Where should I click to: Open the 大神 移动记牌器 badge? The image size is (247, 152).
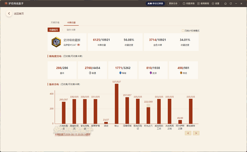click(x=155, y=3)
